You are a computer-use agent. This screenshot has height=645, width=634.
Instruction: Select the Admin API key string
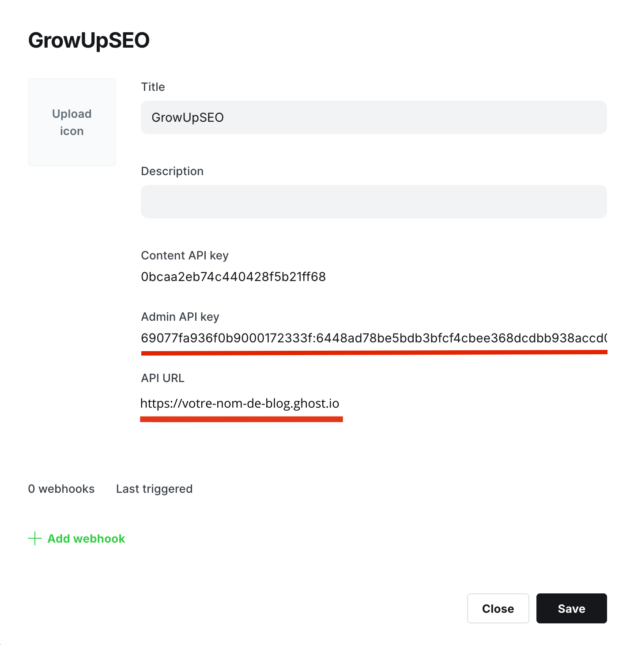[374, 338]
